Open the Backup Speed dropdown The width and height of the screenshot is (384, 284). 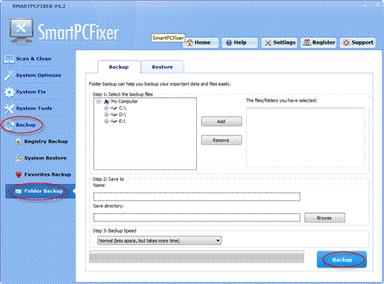click(159, 240)
